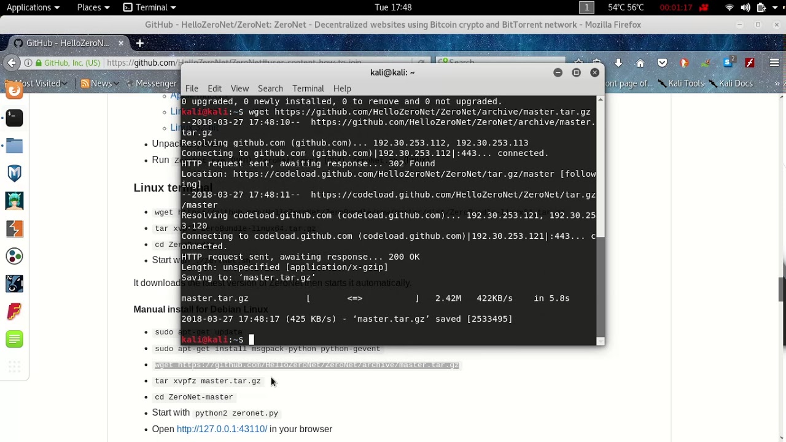This screenshot has height=442, width=786.
Task: Open the terminal Search menu
Action: click(270, 88)
